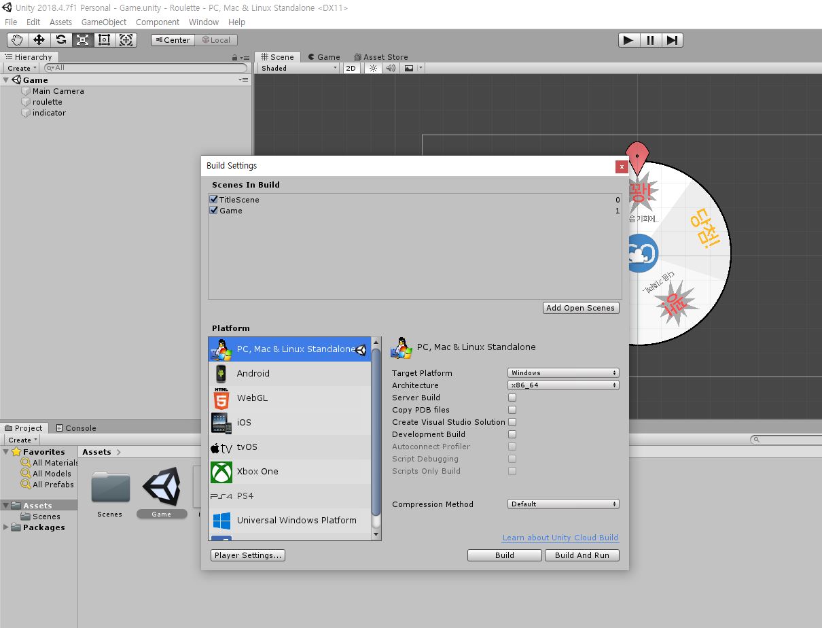Viewport: 822px width, 628px height.
Task: Select the Rect Transform tool
Action: tap(105, 40)
